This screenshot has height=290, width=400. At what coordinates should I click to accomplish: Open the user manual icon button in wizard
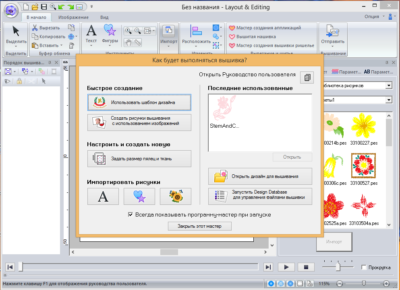pyautogui.click(x=307, y=78)
